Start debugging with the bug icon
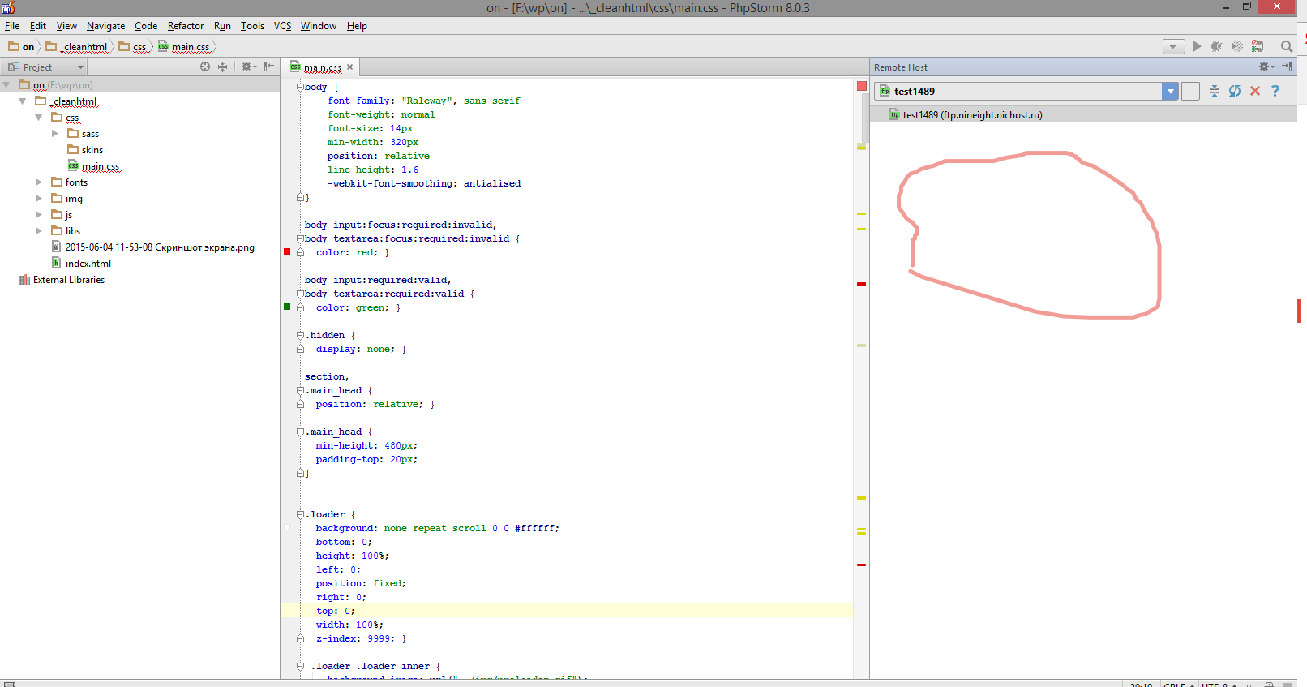This screenshot has height=687, width=1307. pyautogui.click(x=1217, y=46)
